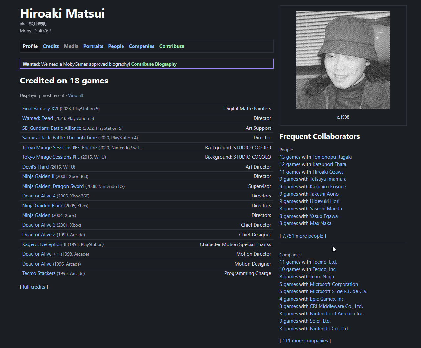Click the "Credited on 18 games" heading
Screen dimensions: 421x348
(64, 81)
